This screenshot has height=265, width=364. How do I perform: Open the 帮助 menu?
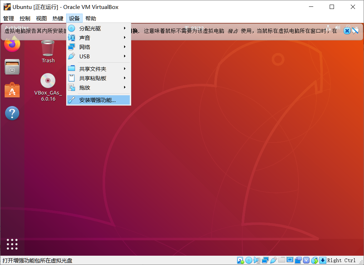click(91, 18)
